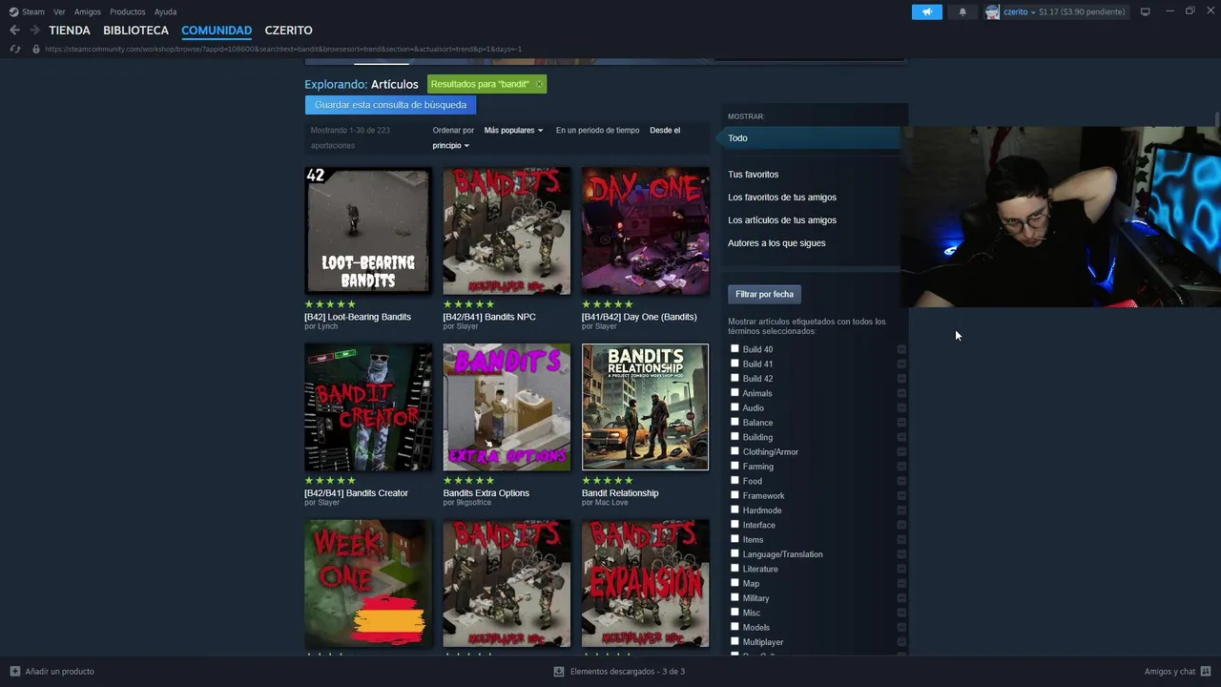Viewport: 1221px width, 687px height.
Task: Click the star rating under Bandit Relationship
Action: 608,481
